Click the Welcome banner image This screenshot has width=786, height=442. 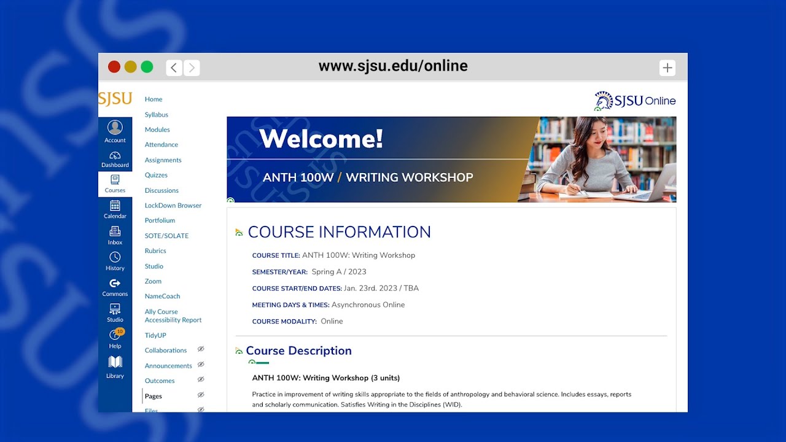click(451, 160)
